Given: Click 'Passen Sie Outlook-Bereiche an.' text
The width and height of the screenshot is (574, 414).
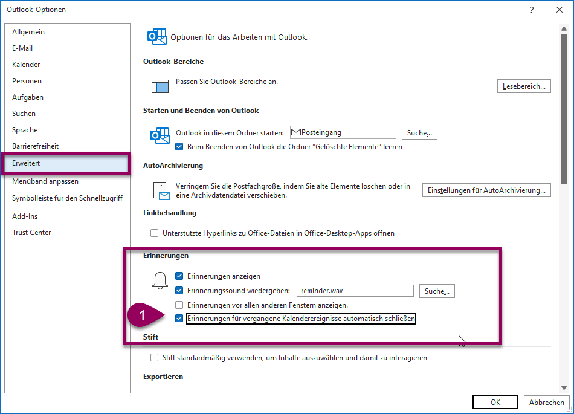Looking at the screenshot, I should tap(227, 82).
